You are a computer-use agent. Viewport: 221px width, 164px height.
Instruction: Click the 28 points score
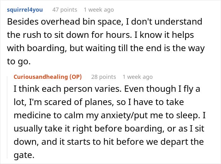104,77
